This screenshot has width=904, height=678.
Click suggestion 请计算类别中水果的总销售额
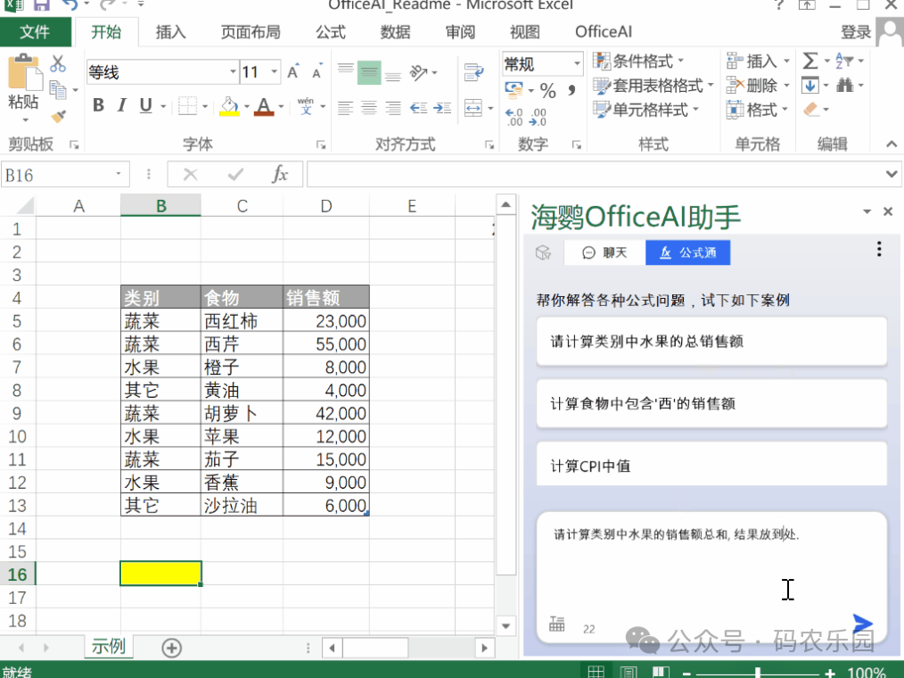tap(711, 342)
